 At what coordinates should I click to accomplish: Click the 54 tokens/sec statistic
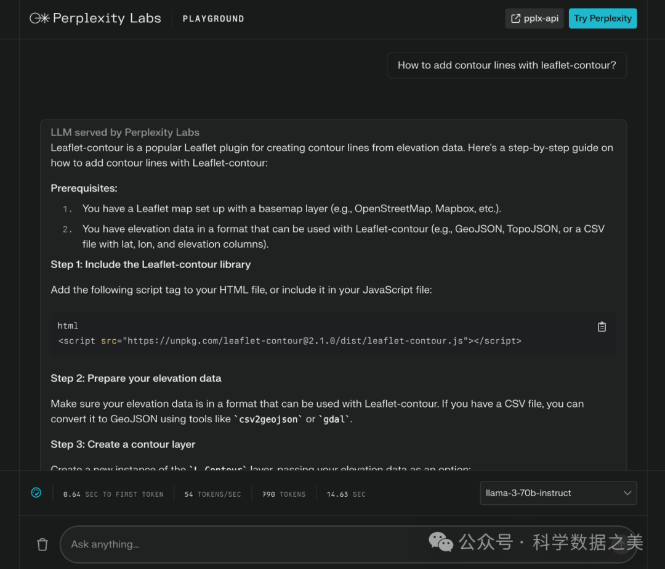pyautogui.click(x=212, y=494)
